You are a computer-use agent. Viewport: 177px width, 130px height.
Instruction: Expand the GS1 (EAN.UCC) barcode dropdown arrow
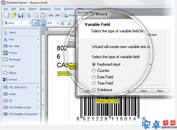click(38, 87)
